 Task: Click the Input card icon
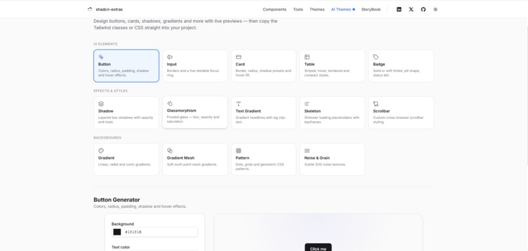click(170, 57)
